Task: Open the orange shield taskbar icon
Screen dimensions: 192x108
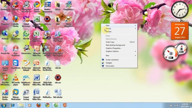Action: click(65, 105)
